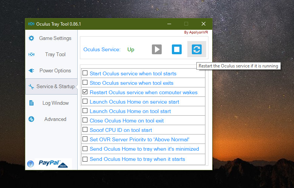Minimize the Oculus Tray Tool window
Image resolution: width=294 pixels, height=188 pixels.
click(169, 24)
